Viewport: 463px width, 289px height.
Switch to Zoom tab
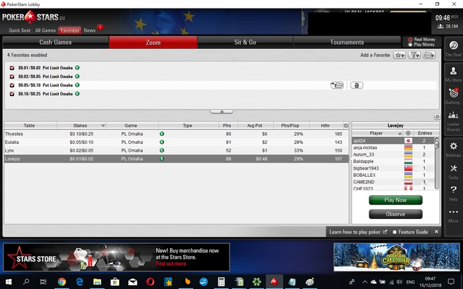coord(153,42)
